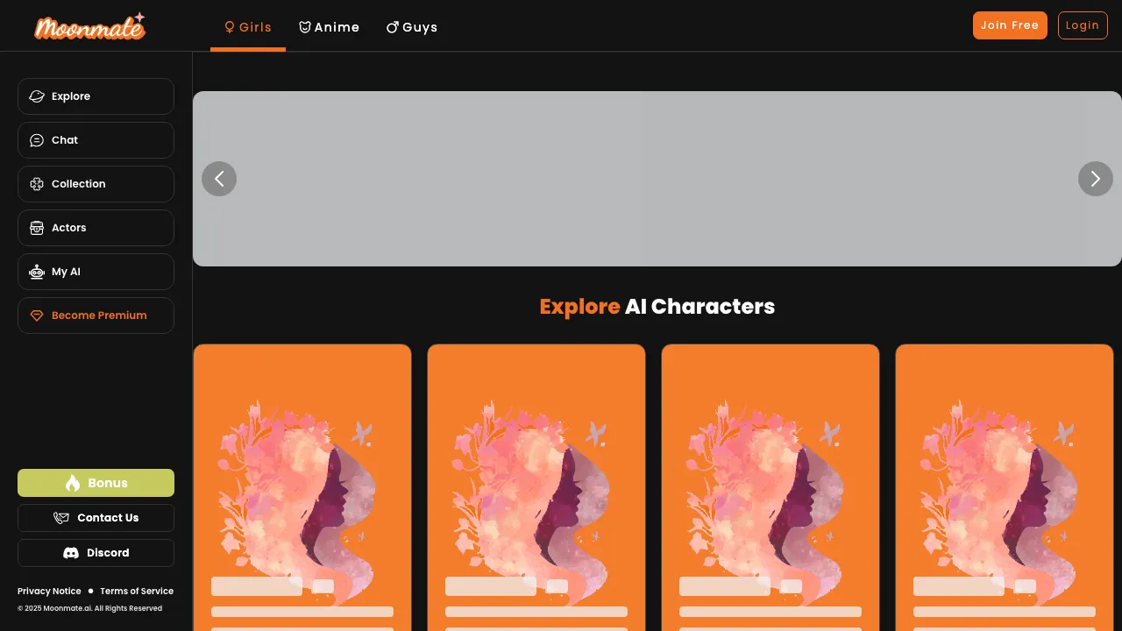
Task: Select the Guys tab
Action: click(x=412, y=27)
